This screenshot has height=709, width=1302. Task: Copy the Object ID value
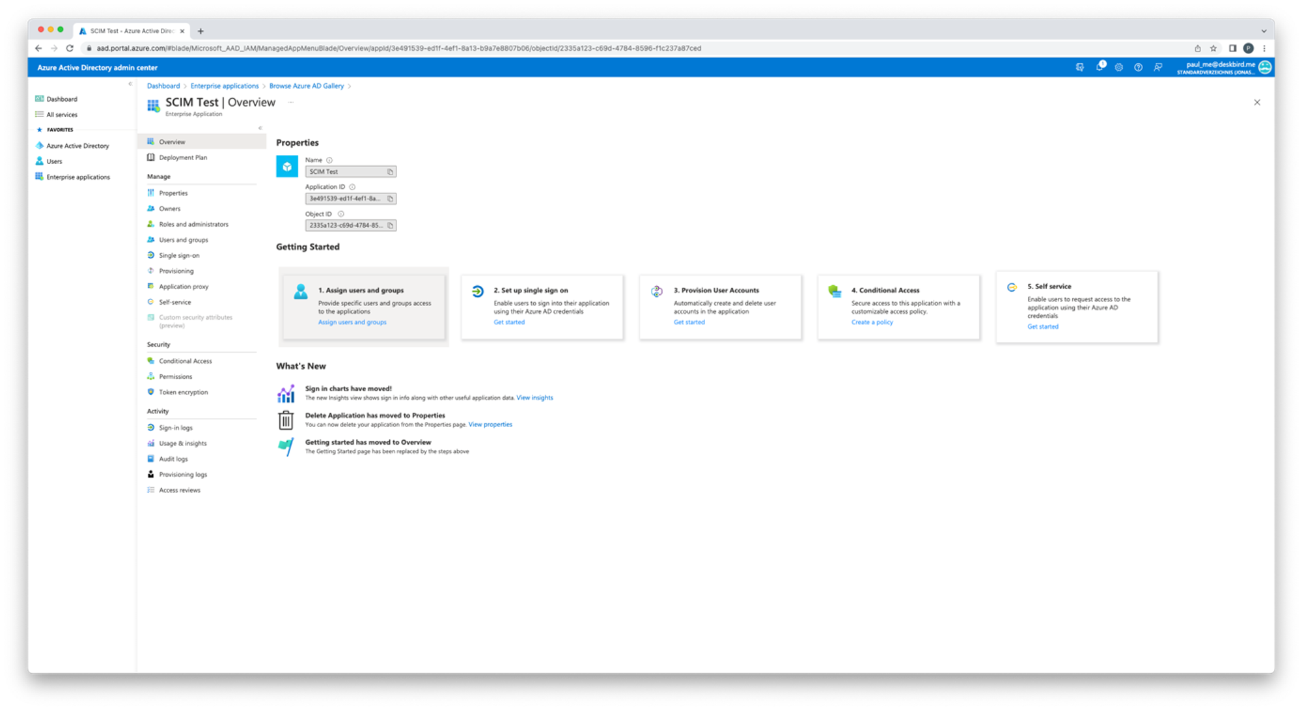click(391, 225)
